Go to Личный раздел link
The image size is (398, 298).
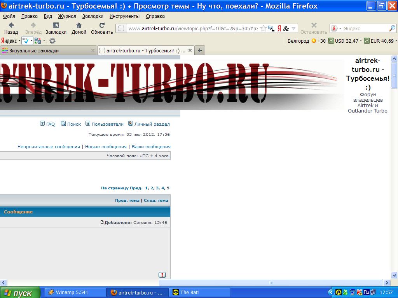(152, 124)
